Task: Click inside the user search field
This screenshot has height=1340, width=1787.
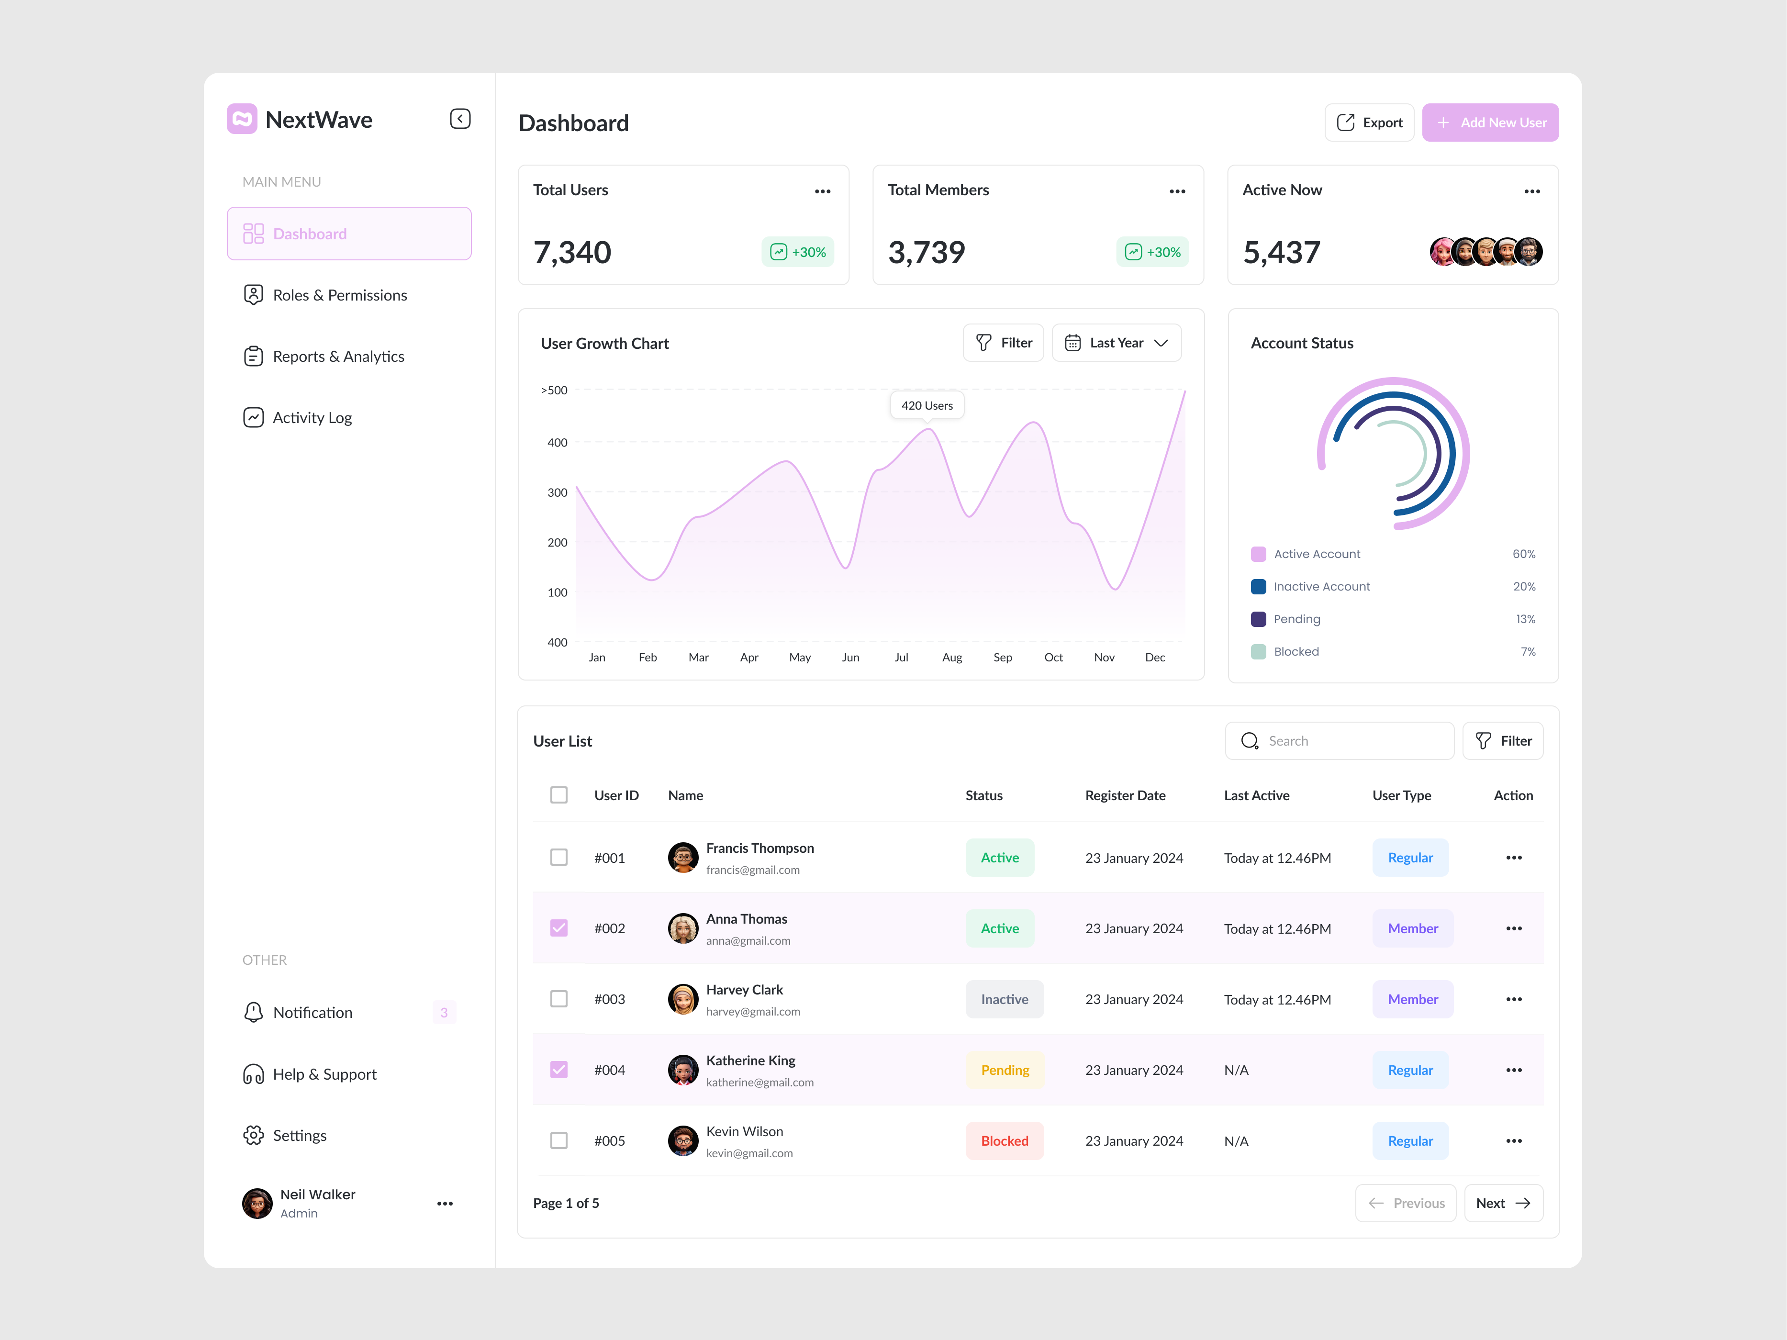Action: [1340, 741]
